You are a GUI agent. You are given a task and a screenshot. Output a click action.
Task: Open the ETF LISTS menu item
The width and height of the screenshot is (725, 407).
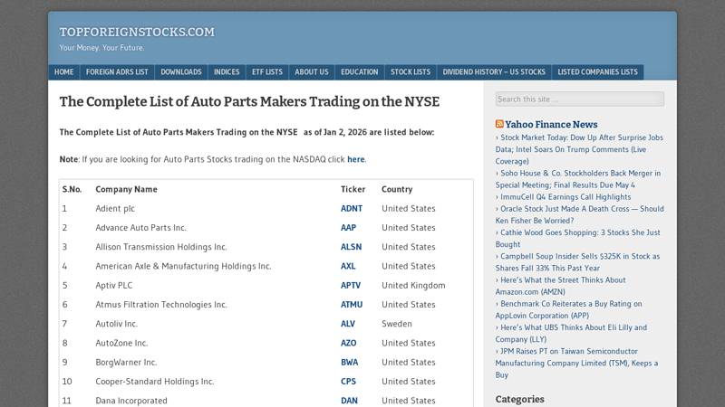pos(267,72)
